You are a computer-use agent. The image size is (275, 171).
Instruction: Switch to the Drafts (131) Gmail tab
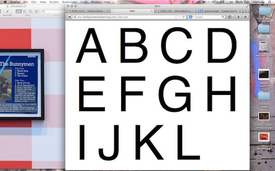pyautogui.click(x=83, y=11)
